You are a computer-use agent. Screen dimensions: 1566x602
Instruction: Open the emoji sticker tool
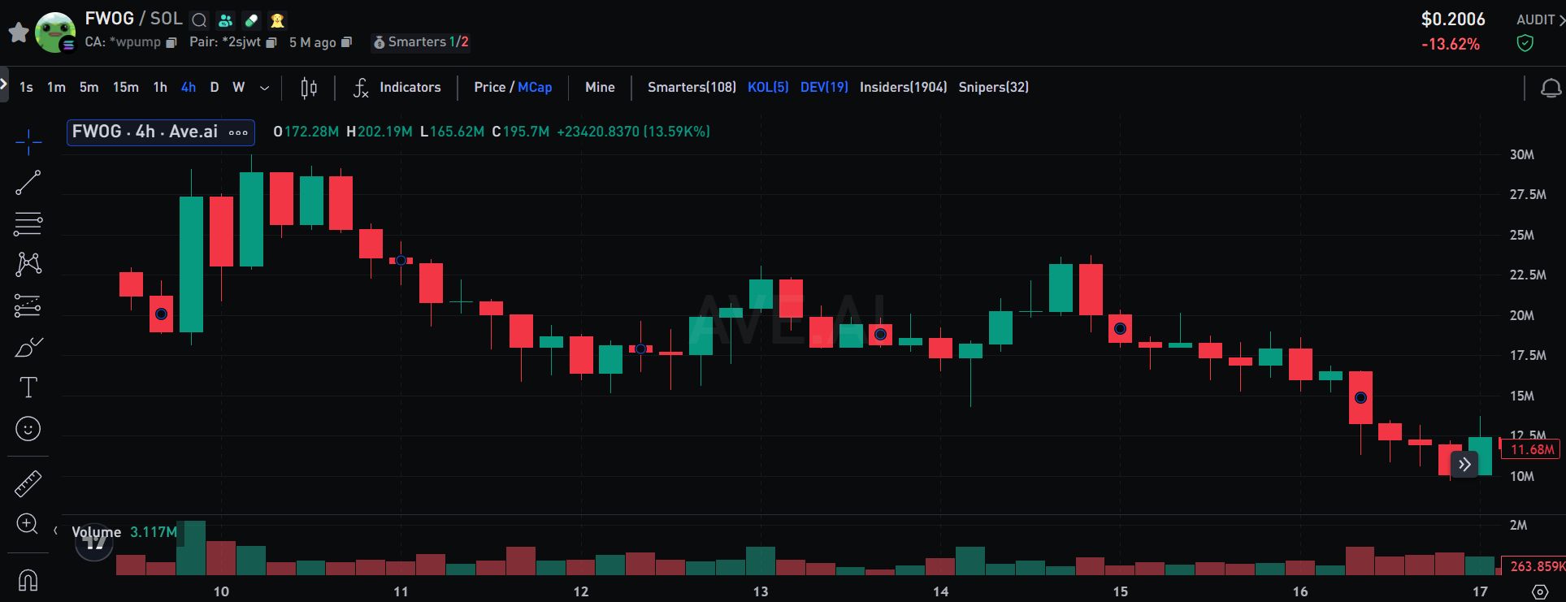pos(28,429)
